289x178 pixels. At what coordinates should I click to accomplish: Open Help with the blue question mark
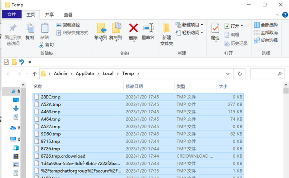pyautogui.click(x=285, y=15)
